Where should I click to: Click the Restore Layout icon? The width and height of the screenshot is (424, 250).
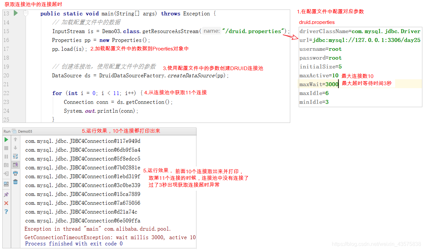[x=6, y=184]
